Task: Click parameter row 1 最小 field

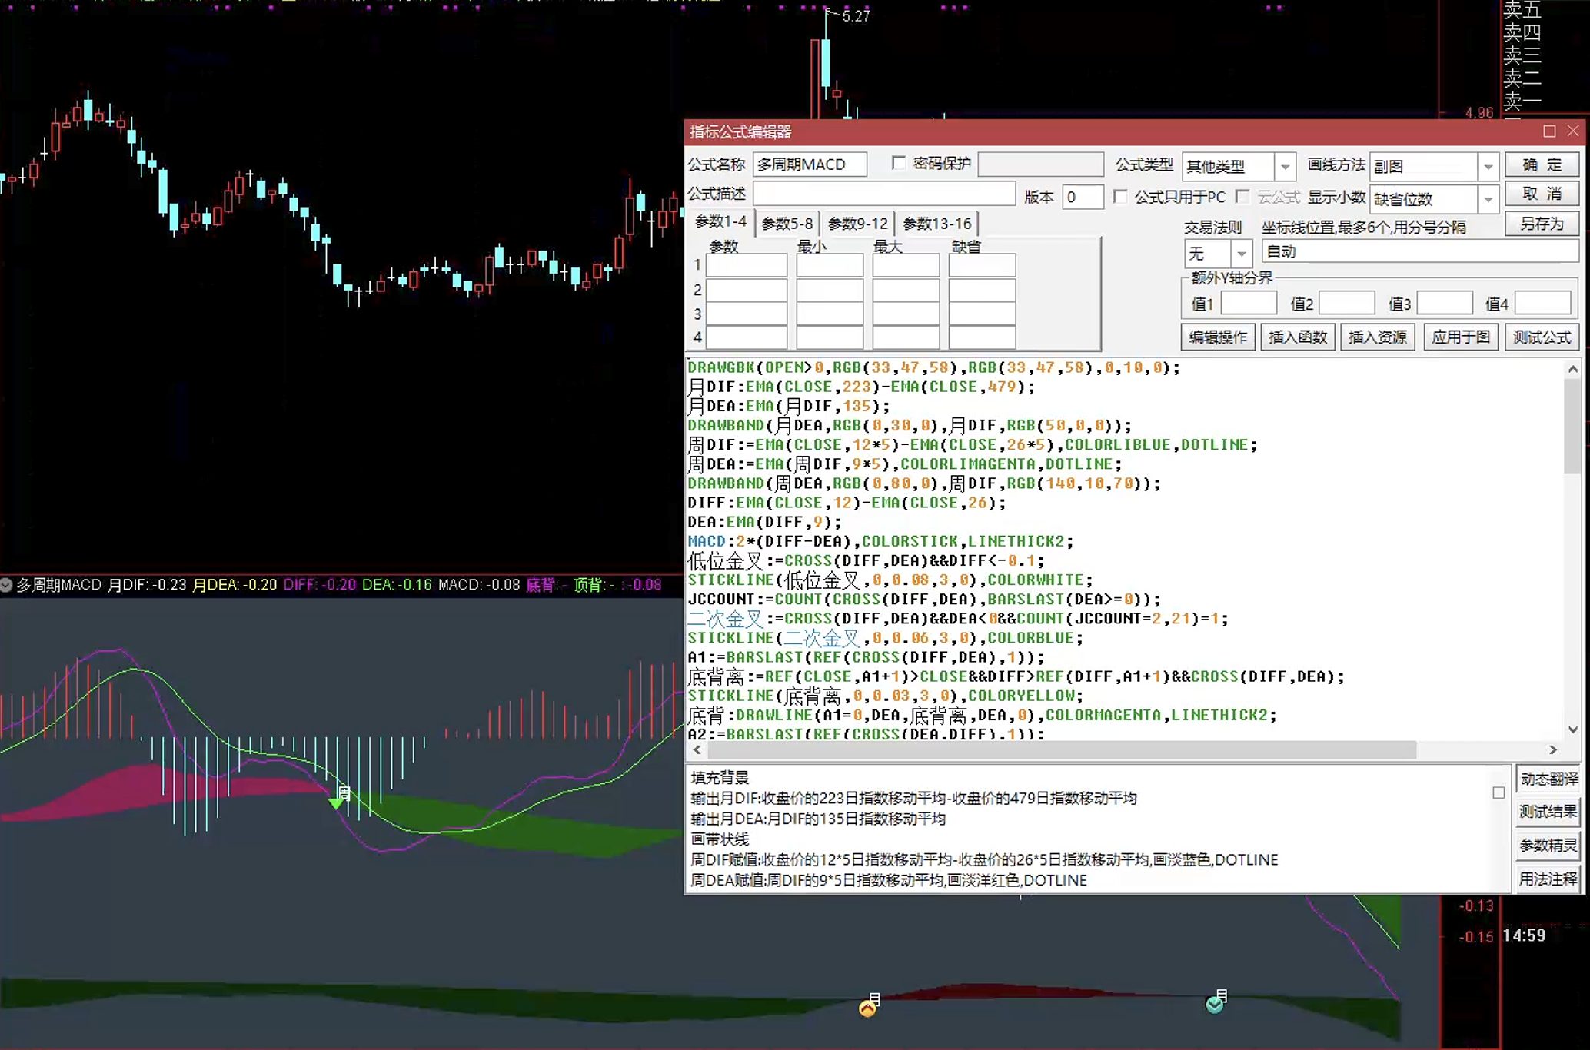Action: [x=830, y=265]
